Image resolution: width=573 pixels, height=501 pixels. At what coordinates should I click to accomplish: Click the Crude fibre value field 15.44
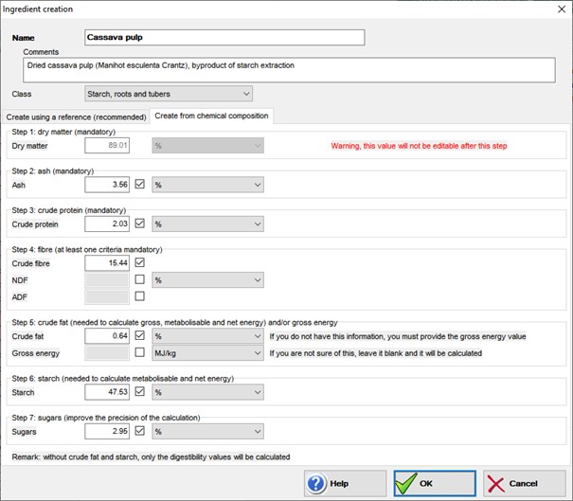pos(107,263)
